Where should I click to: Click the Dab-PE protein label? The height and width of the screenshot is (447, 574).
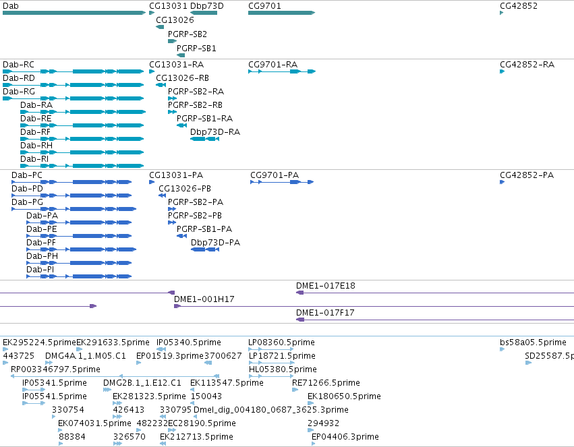pyautogui.click(x=42, y=229)
